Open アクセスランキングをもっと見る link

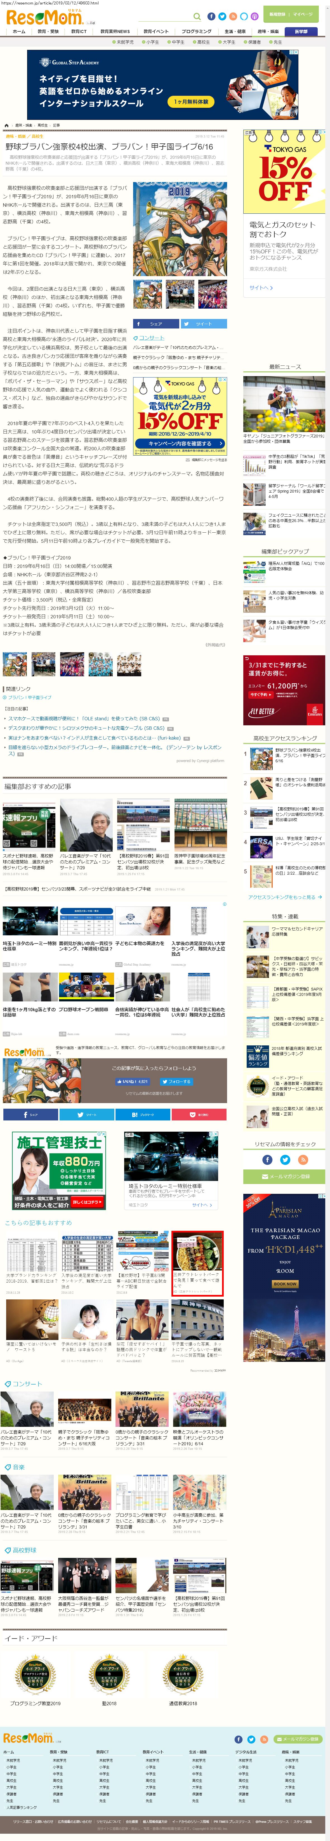tap(284, 897)
